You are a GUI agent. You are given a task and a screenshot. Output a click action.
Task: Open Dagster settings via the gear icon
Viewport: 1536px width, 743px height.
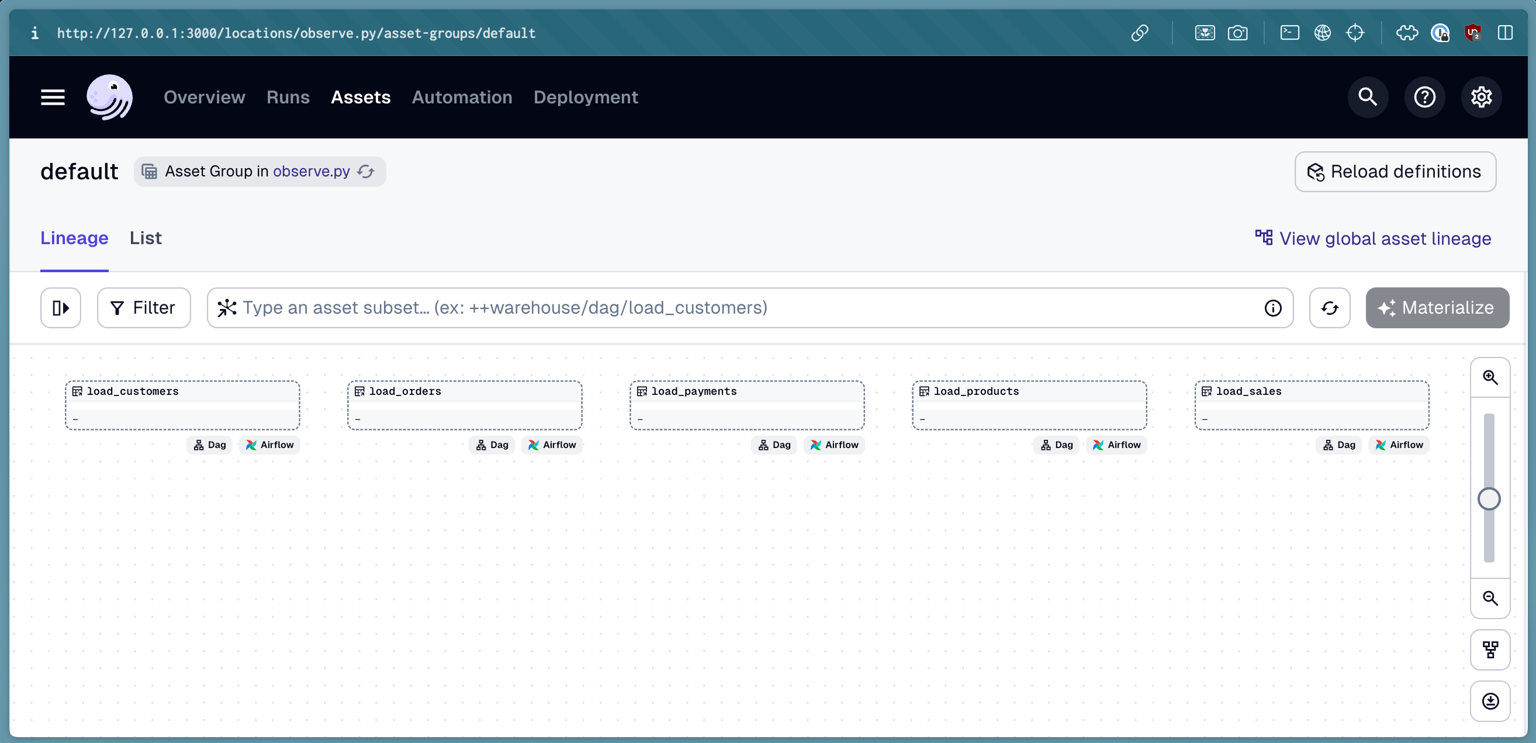[1481, 97]
